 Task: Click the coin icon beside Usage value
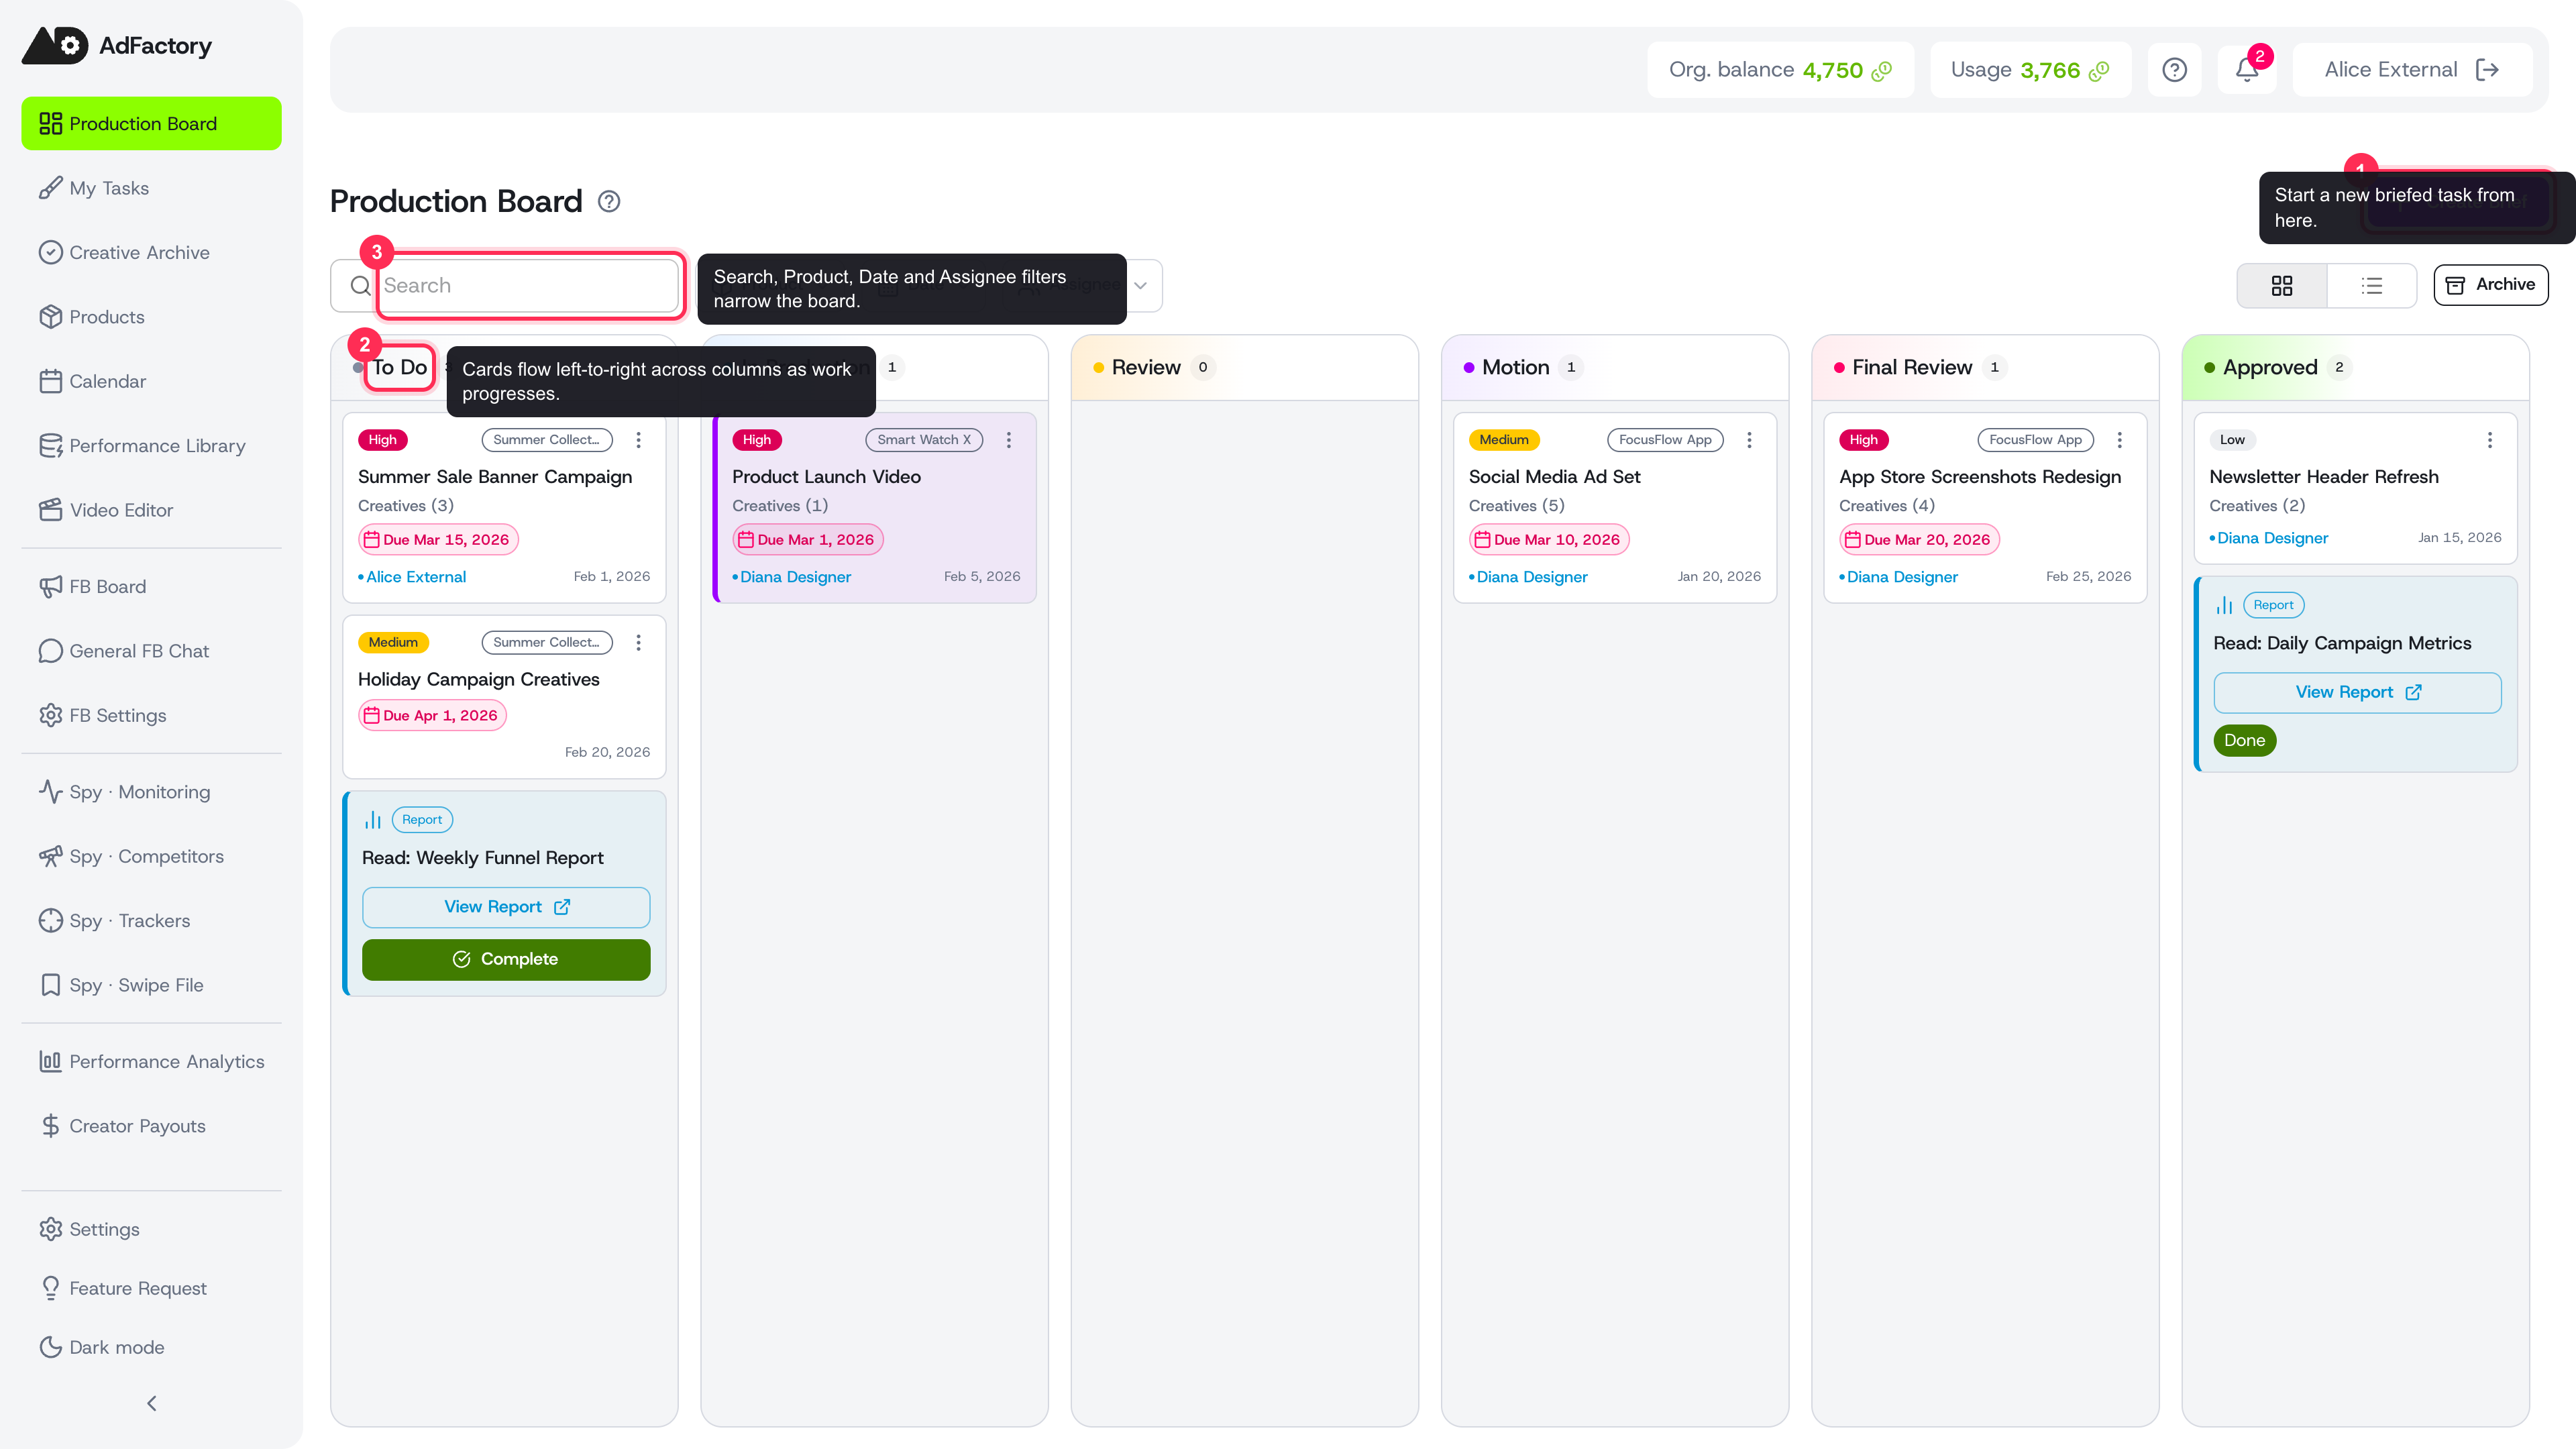point(2099,70)
